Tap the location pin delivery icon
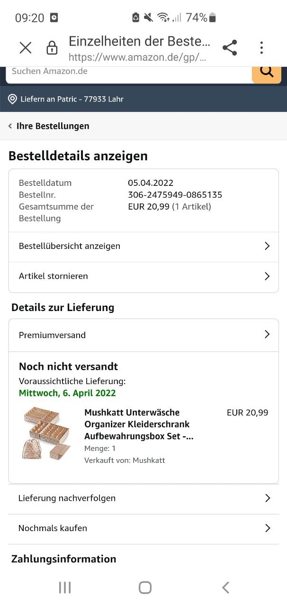 [13, 99]
